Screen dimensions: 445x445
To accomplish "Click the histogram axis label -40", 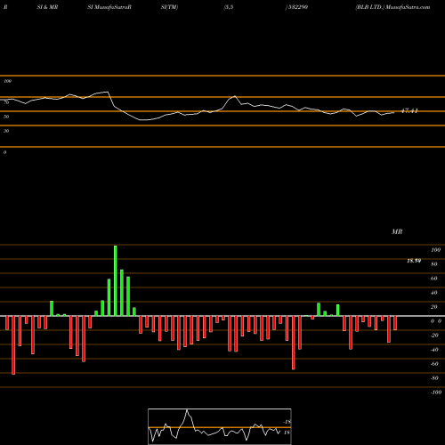I will [x=434, y=350].
